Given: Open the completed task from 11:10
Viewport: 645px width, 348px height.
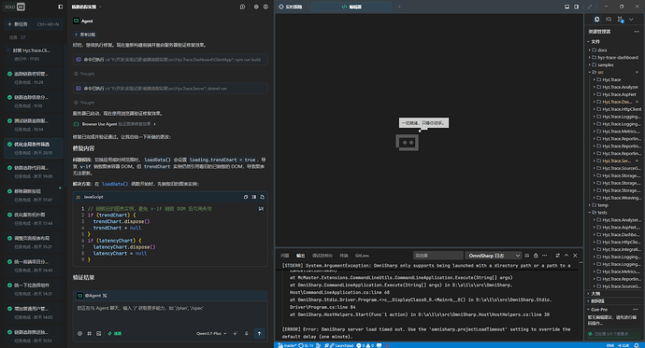Looking at the screenshot, I should [x=34, y=102].
